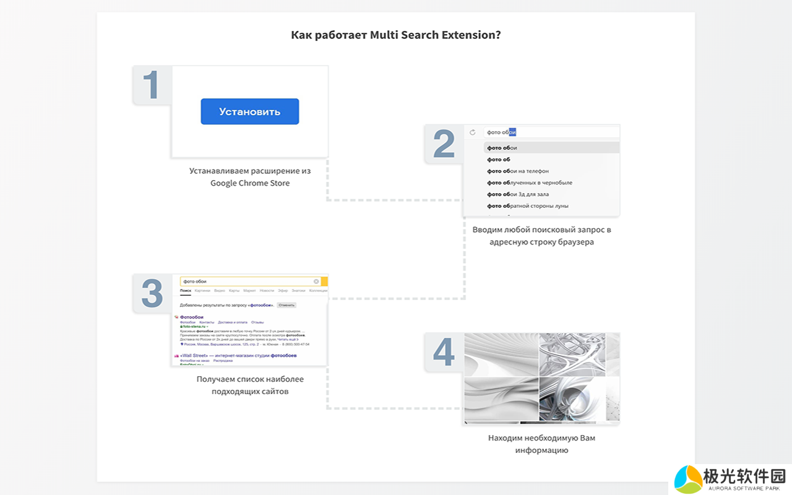The image size is (792, 495).
Task: Click the step number 2 badge
Action: pyautogui.click(x=444, y=144)
